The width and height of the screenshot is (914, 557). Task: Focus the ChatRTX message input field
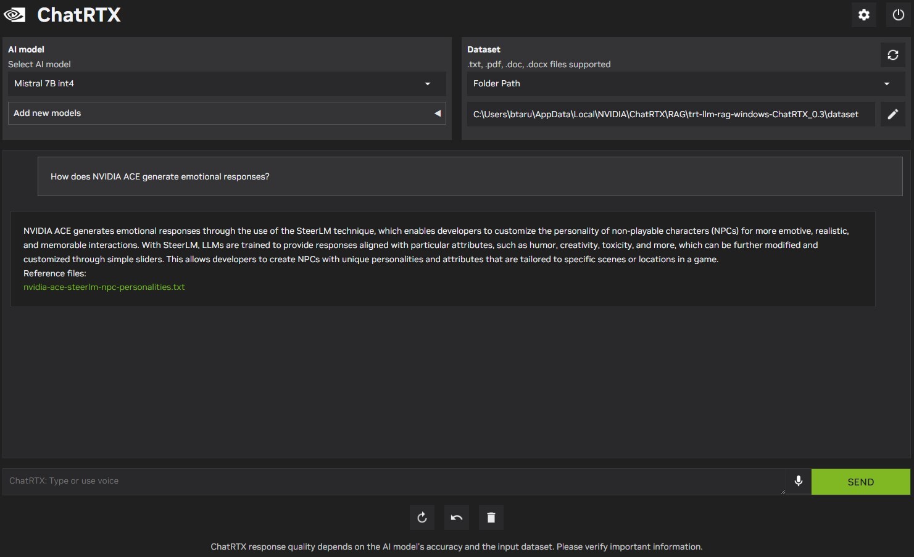tap(394, 481)
